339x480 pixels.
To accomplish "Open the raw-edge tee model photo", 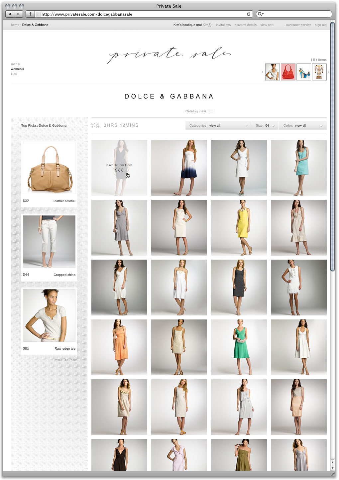I will pos(49,315).
